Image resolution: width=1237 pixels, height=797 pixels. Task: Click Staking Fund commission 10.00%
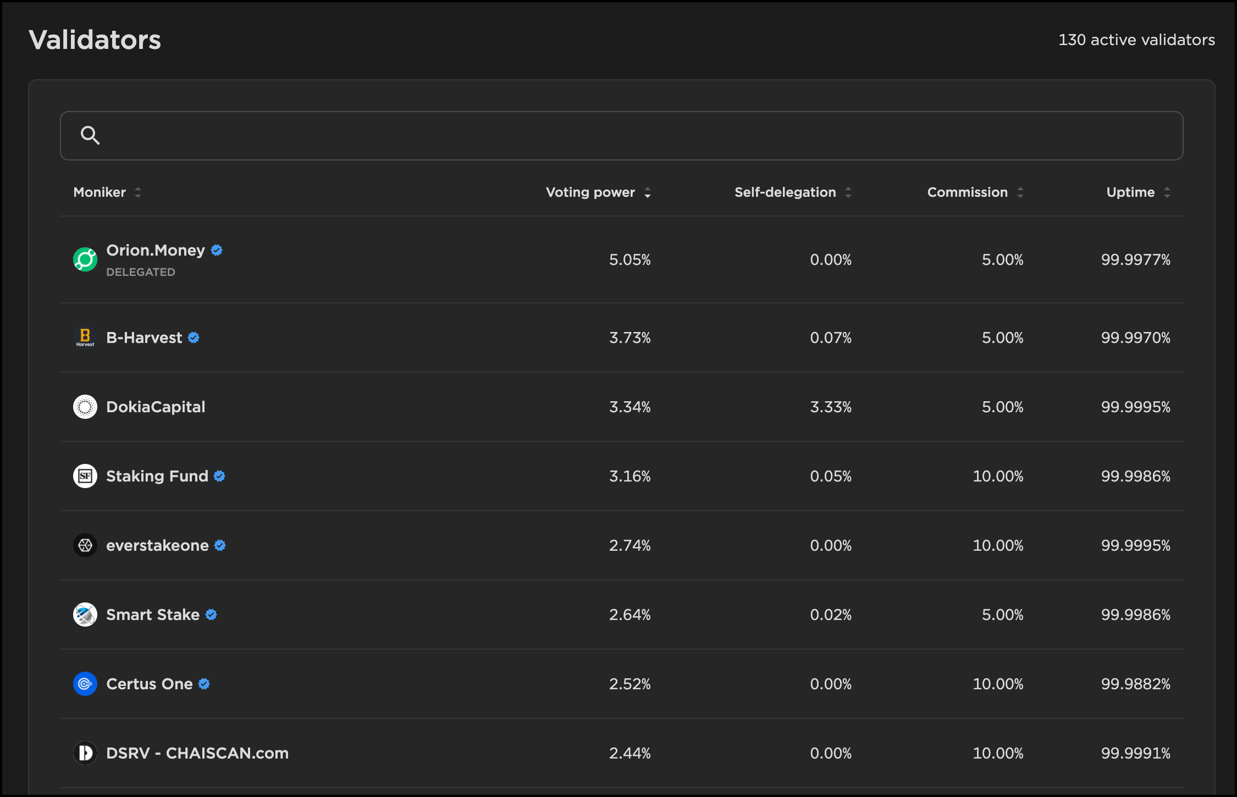(998, 476)
